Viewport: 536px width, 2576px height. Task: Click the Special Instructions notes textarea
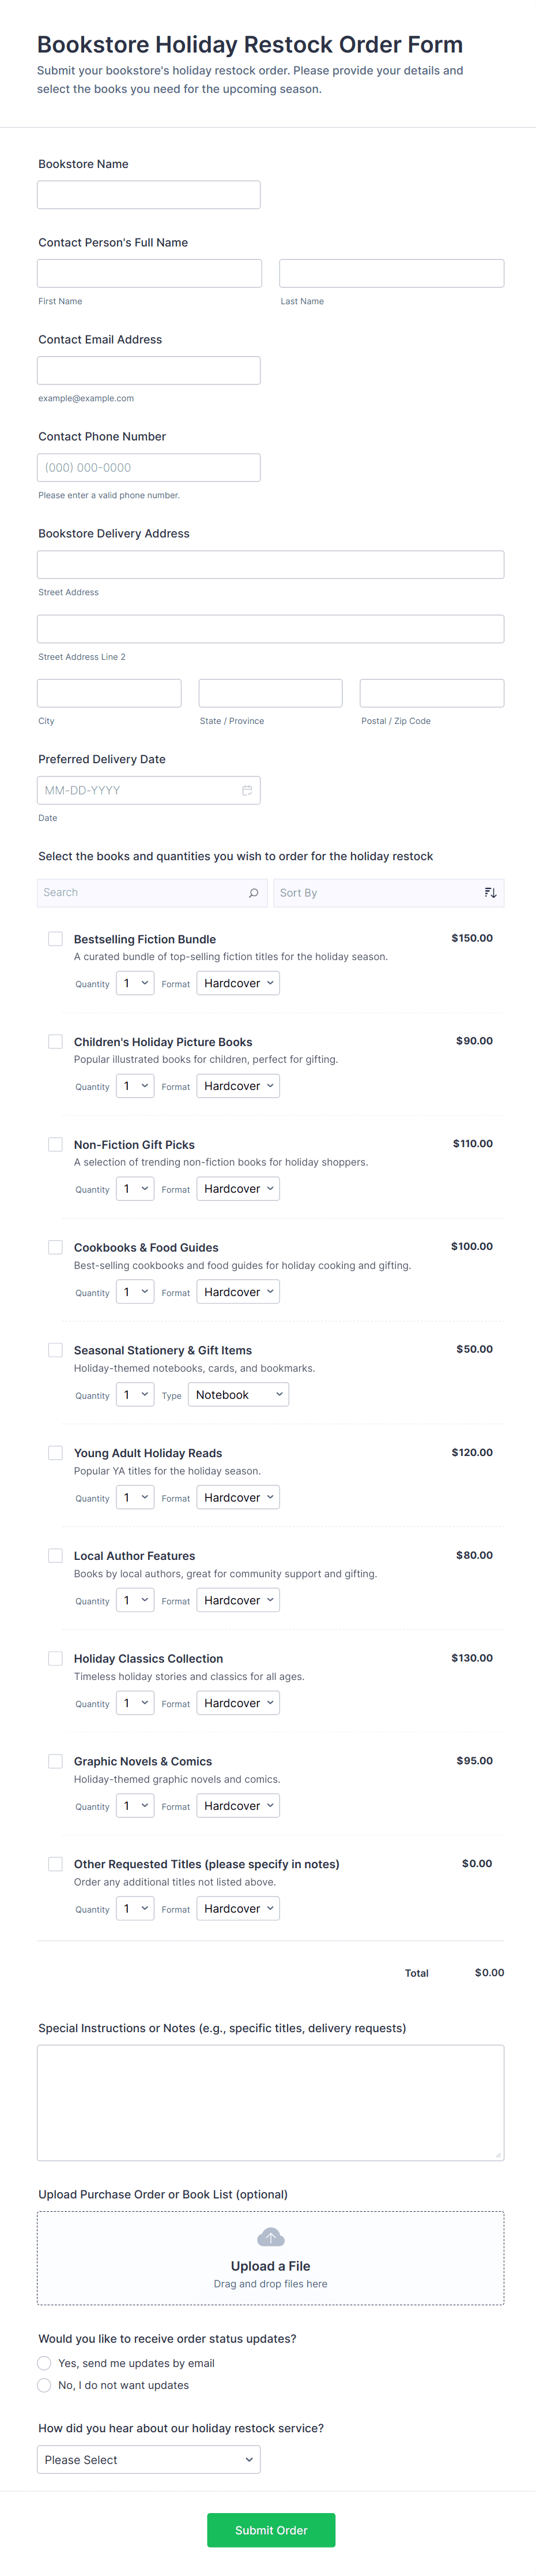270,2102
